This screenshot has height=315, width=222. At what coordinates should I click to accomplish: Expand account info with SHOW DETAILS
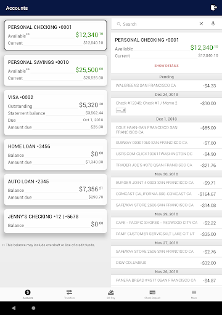tap(166, 66)
